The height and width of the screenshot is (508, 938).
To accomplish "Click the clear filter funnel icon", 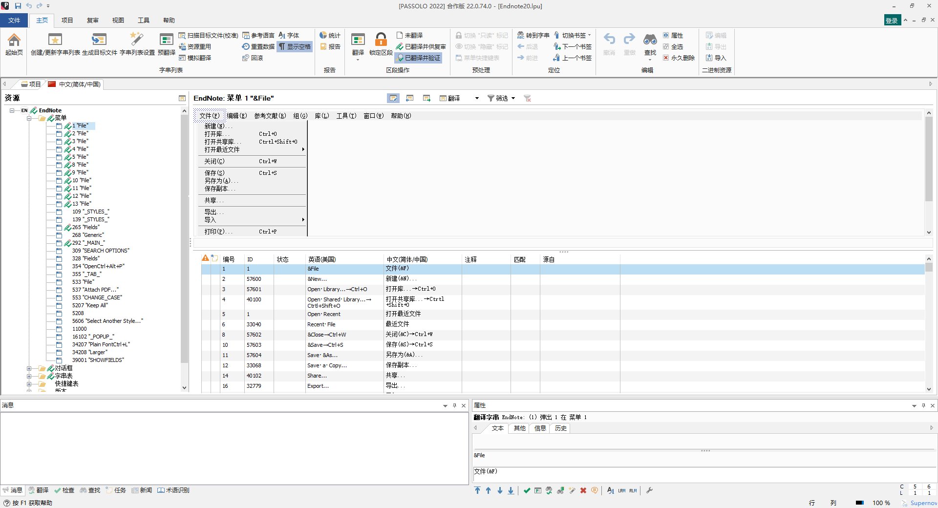I will tap(528, 98).
